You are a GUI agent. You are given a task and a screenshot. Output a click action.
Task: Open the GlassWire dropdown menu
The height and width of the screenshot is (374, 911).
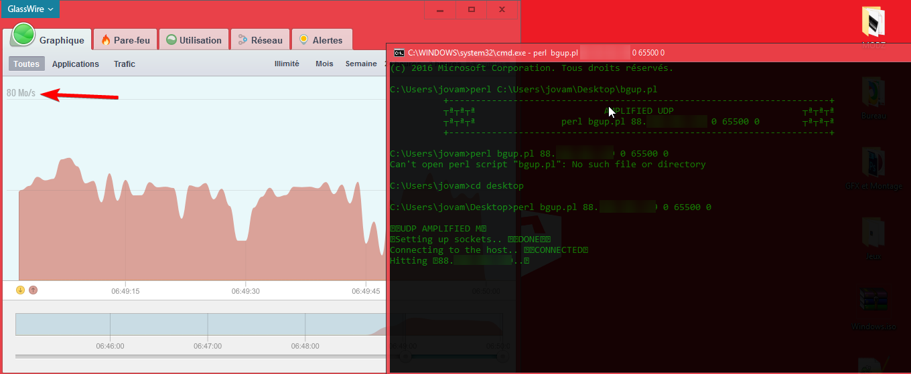pyautogui.click(x=30, y=9)
